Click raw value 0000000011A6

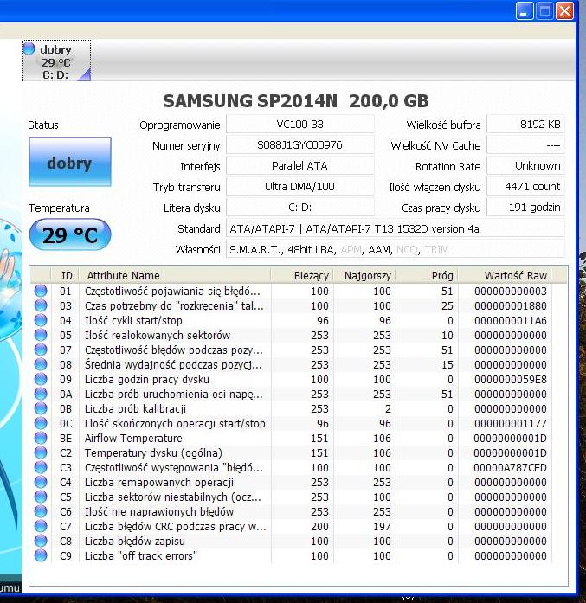[510, 321]
